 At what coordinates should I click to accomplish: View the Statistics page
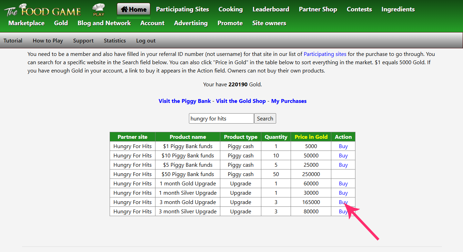pyautogui.click(x=115, y=40)
